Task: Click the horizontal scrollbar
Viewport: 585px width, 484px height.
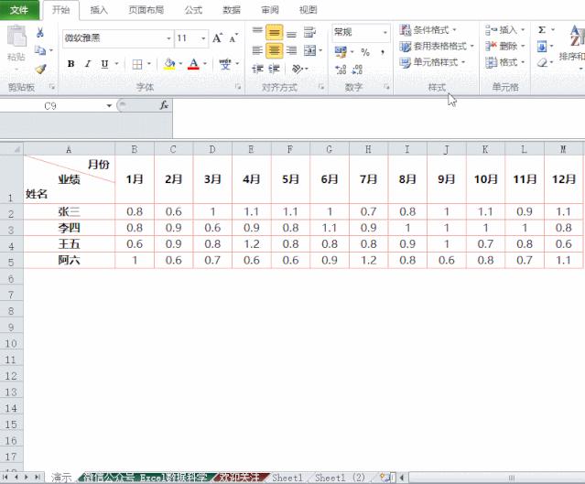Action: coord(496,478)
